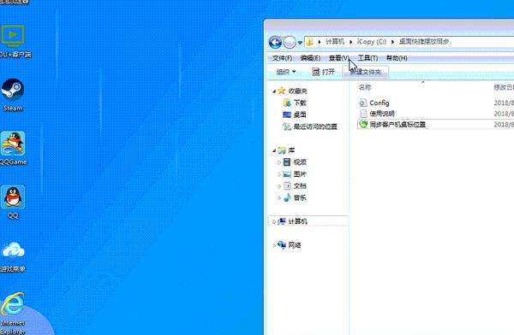Select 网络 in the navigation pane

(x=295, y=244)
